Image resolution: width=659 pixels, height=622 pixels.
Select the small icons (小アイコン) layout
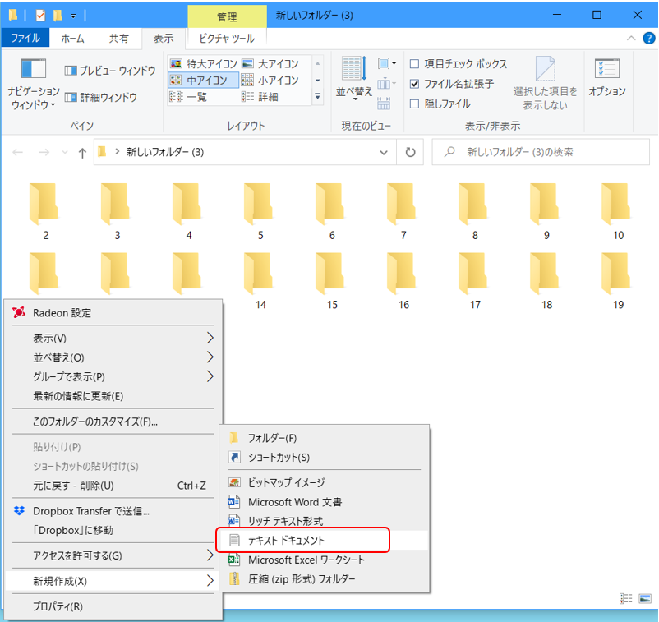[x=270, y=80]
